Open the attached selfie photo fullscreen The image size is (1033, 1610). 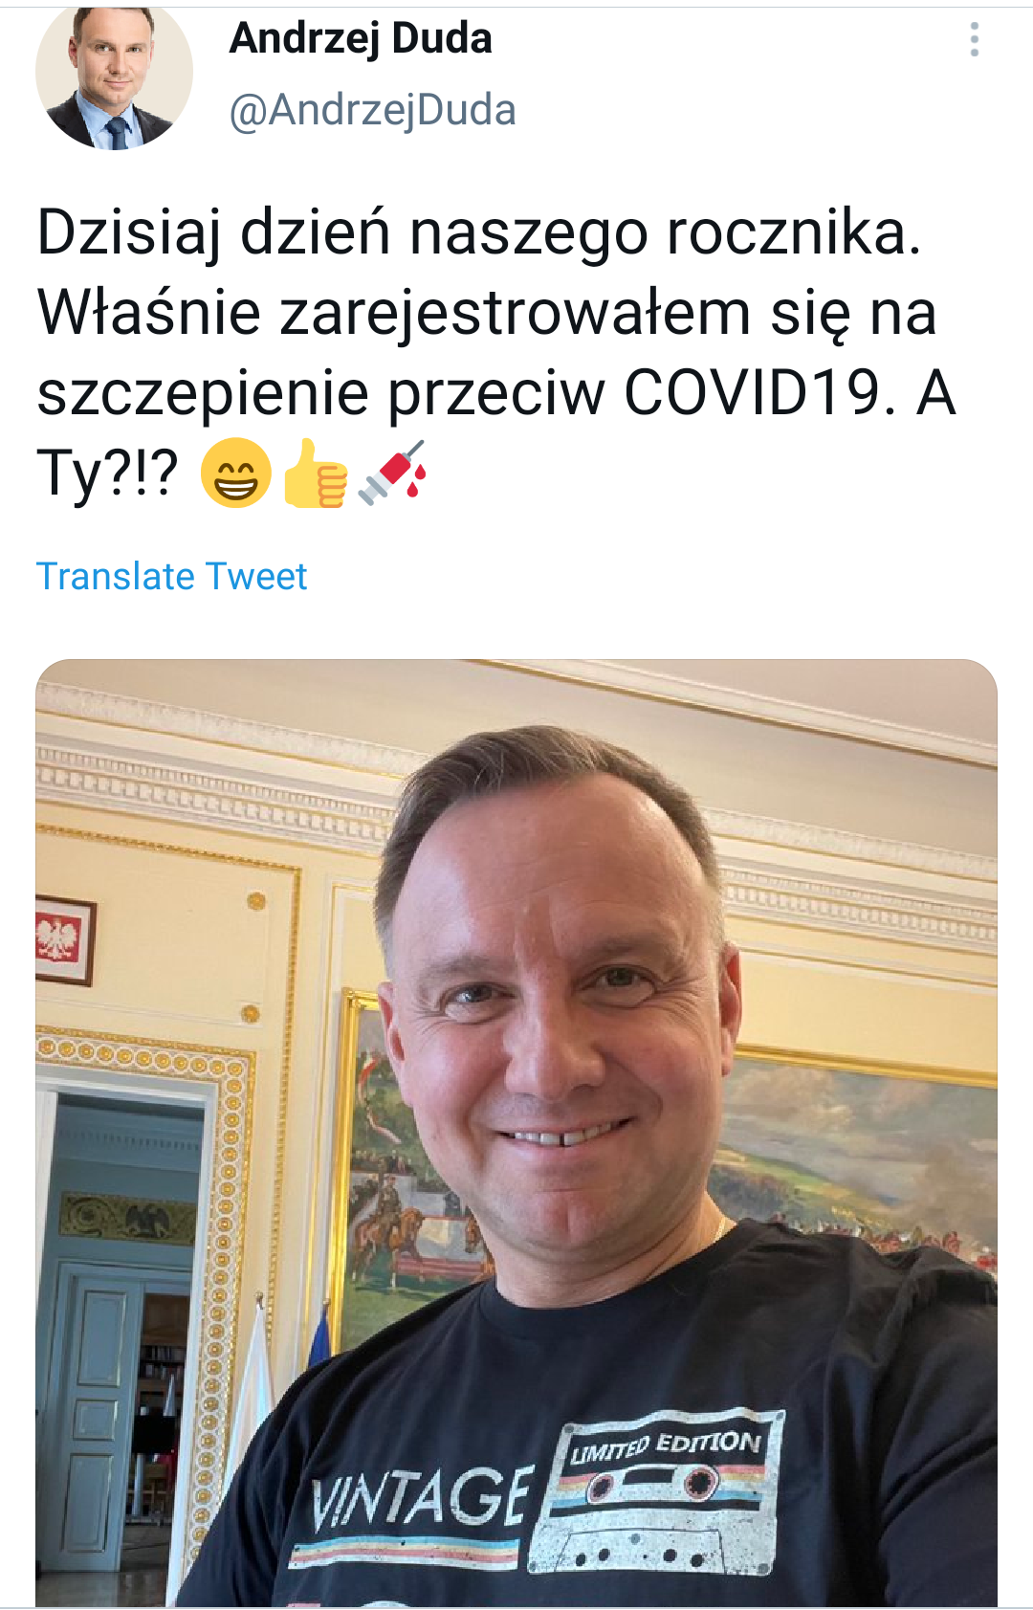[516, 1133]
